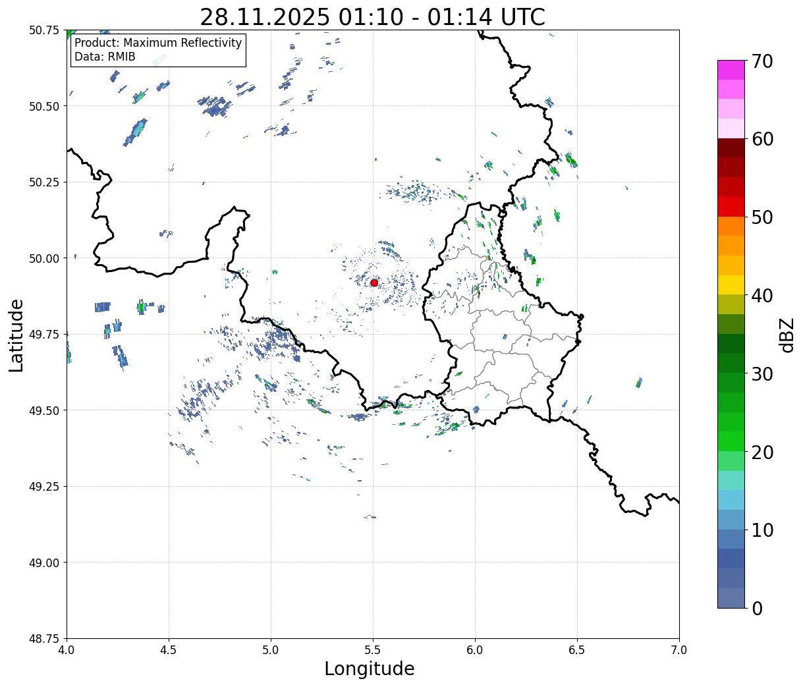Click the dark red colorbar segment below 60
This screenshot has width=803, height=685.
731,148
